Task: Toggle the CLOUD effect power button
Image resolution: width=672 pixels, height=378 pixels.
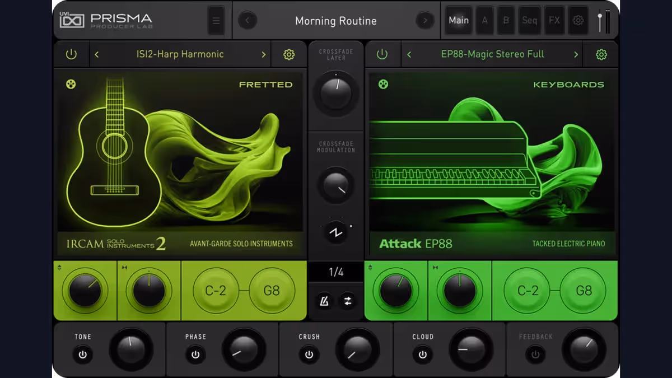Action: click(422, 355)
